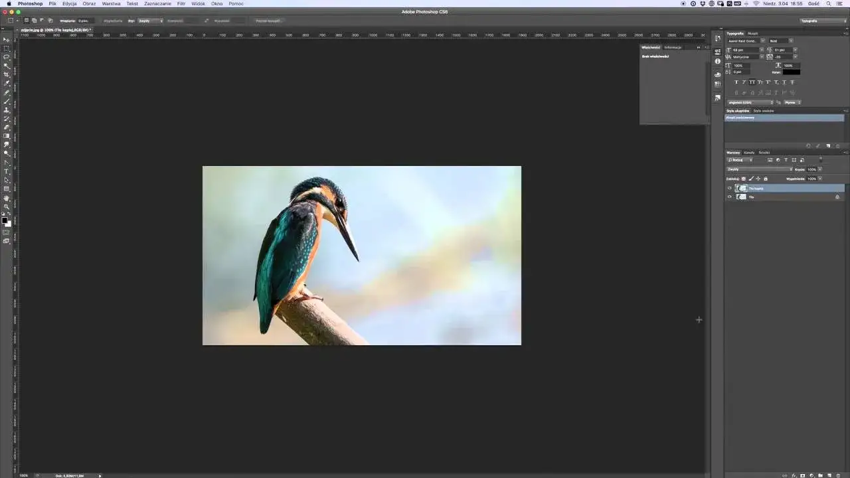Toggle visibility of the Tło kopia layer
850x478 pixels.
[729, 188]
